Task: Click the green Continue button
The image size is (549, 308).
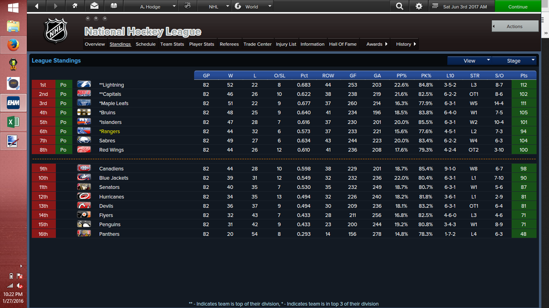Action: [518, 6]
